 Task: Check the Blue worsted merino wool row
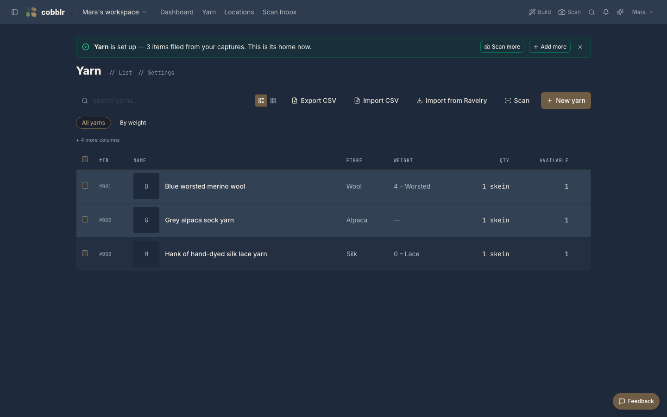pyautogui.click(x=85, y=186)
